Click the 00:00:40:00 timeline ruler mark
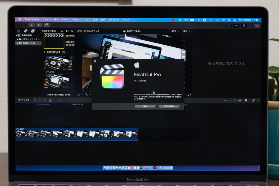This screenshot has width=279, height=186. [78, 105]
